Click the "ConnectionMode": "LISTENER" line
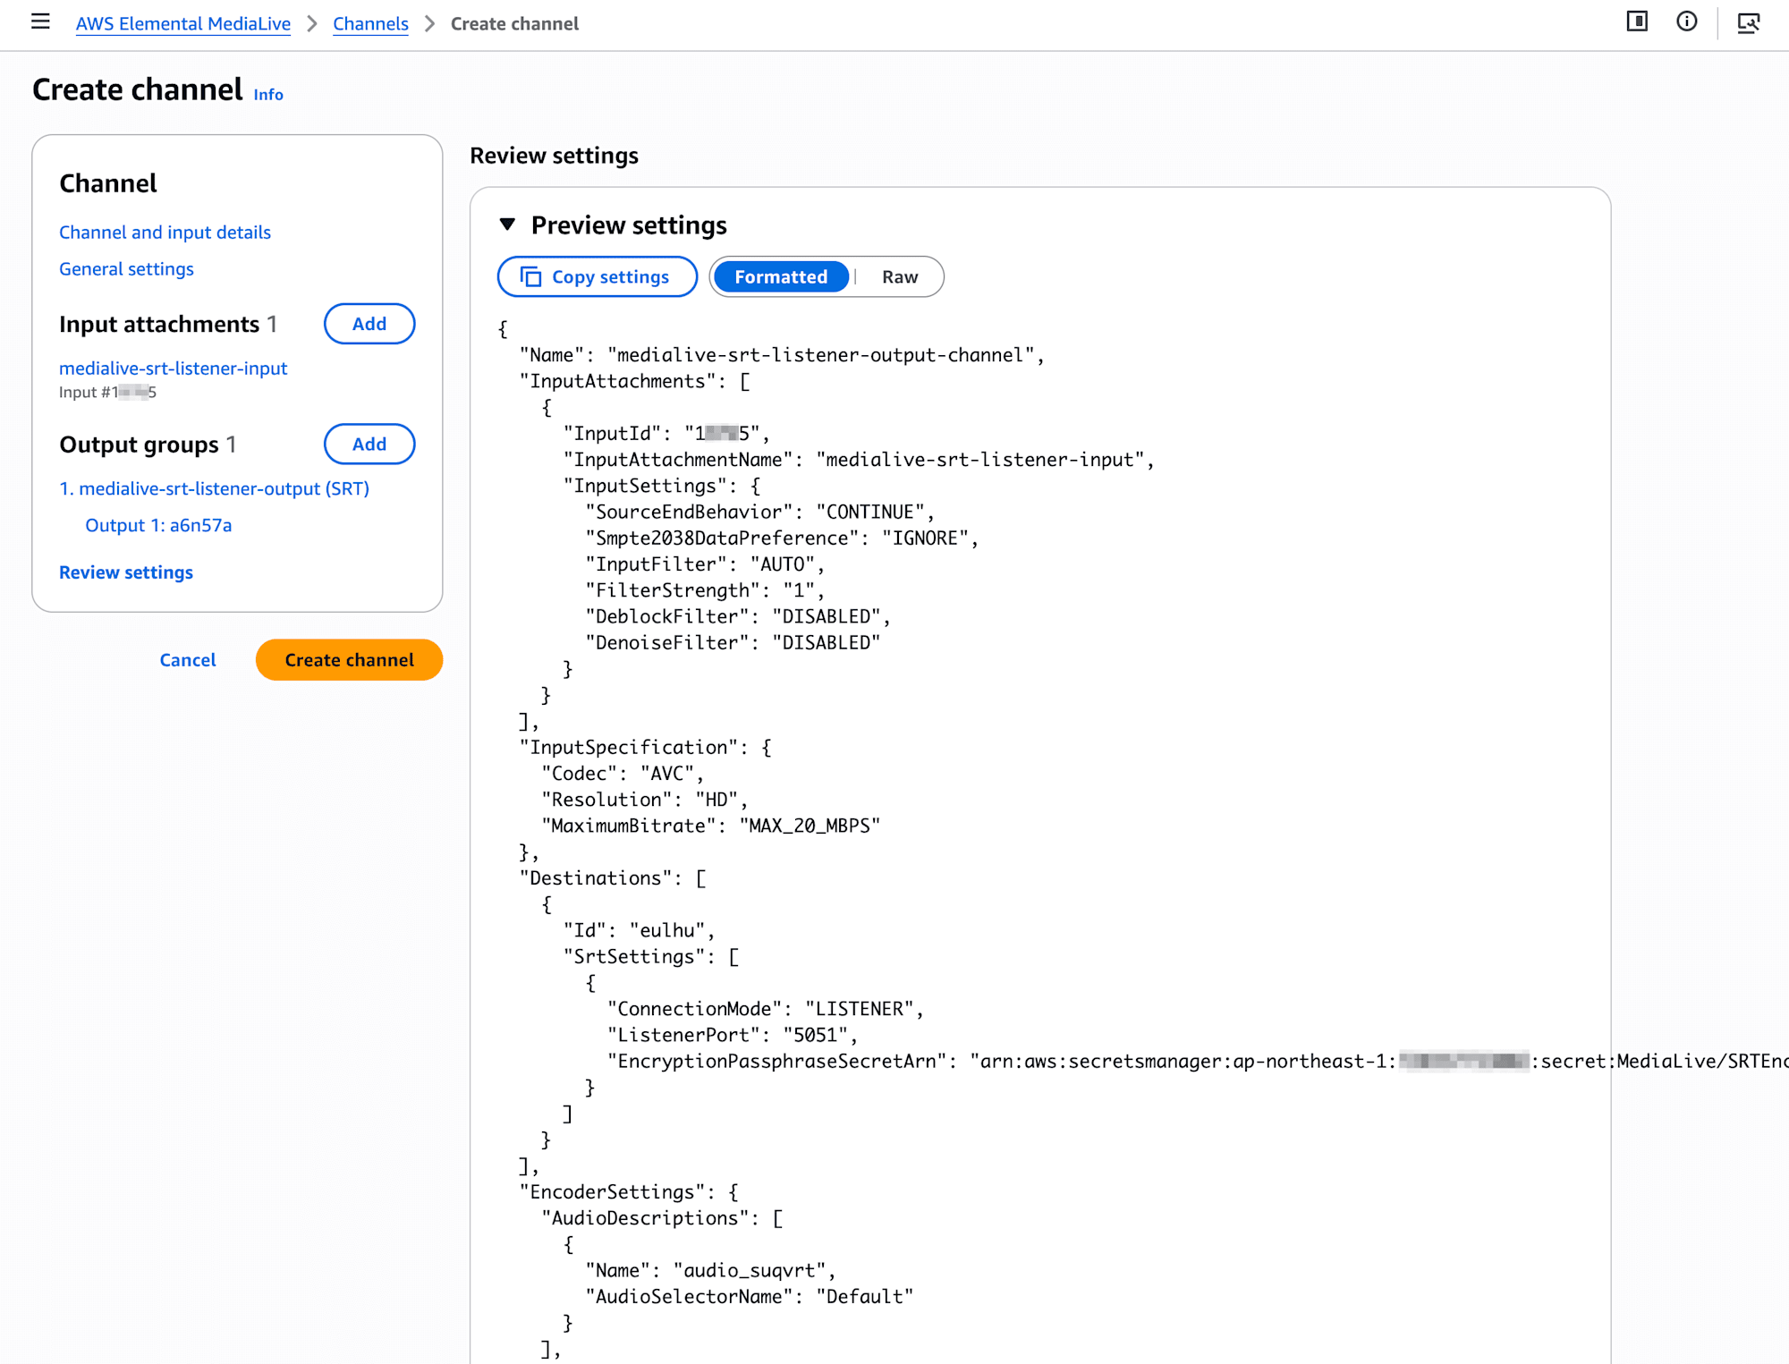 (766, 1009)
